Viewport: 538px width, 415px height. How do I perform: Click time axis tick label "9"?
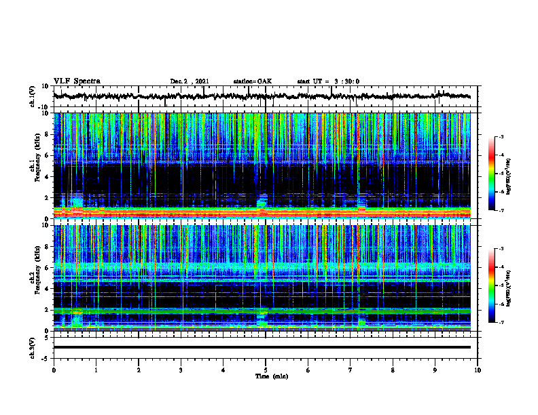pos(435,370)
